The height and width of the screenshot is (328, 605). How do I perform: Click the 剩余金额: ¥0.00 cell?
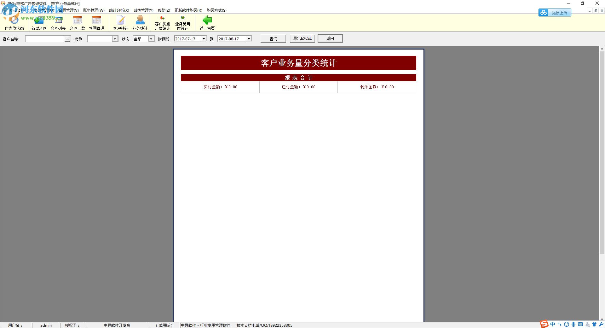377,87
